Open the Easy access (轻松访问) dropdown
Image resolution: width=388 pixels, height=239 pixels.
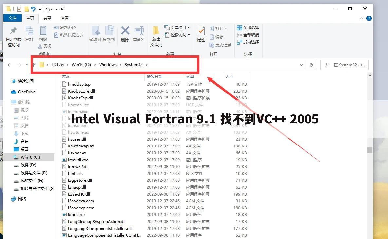[x=177, y=35]
